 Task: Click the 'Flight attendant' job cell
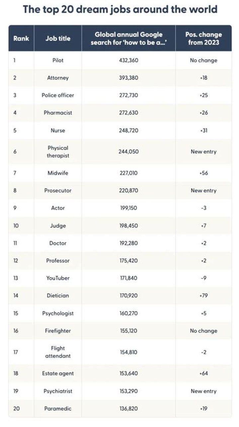pos(58,352)
